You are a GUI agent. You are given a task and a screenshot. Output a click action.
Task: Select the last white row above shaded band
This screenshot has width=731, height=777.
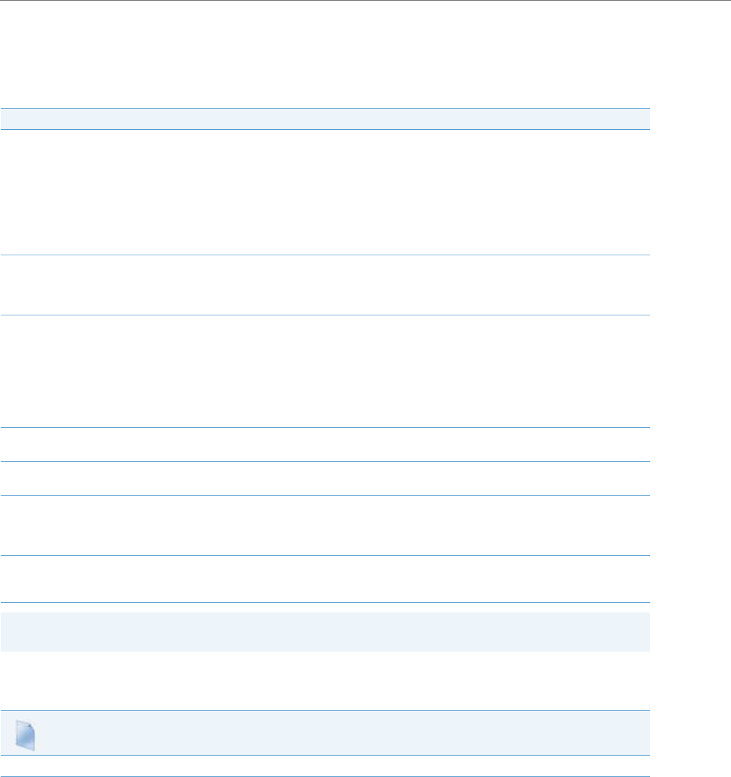[x=325, y=579]
